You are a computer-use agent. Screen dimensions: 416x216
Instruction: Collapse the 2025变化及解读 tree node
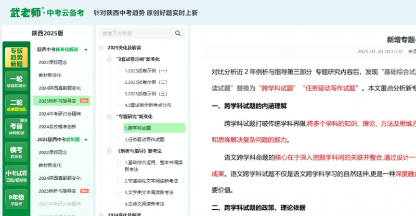coord(101,48)
